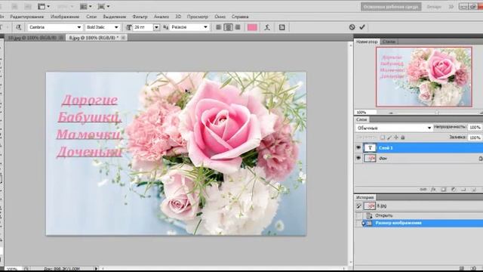Toggle text orientation icon
The image size is (483, 272).
[19, 27]
